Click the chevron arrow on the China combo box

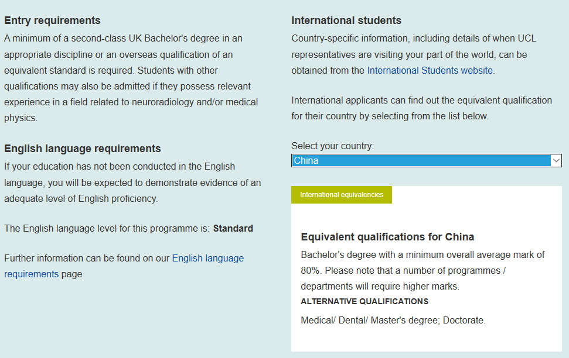coord(556,160)
